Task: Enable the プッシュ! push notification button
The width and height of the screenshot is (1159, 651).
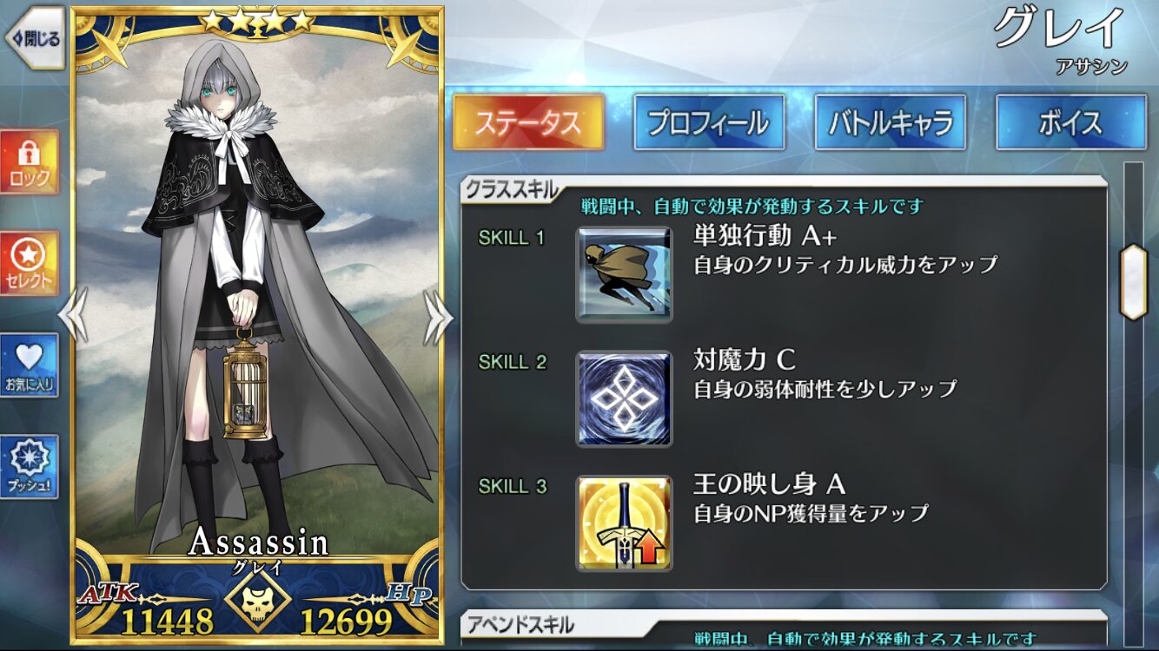Action: click(x=30, y=467)
